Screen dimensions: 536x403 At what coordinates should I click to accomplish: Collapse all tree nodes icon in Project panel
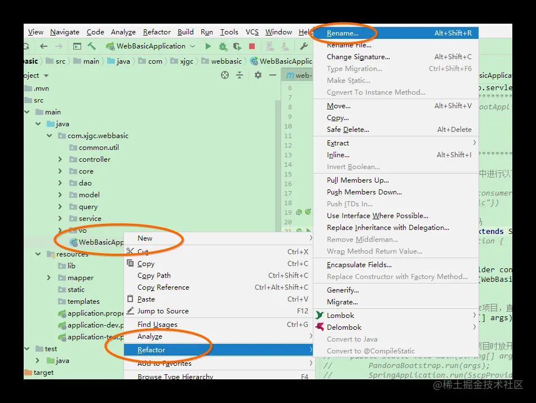(x=240, y=75)
